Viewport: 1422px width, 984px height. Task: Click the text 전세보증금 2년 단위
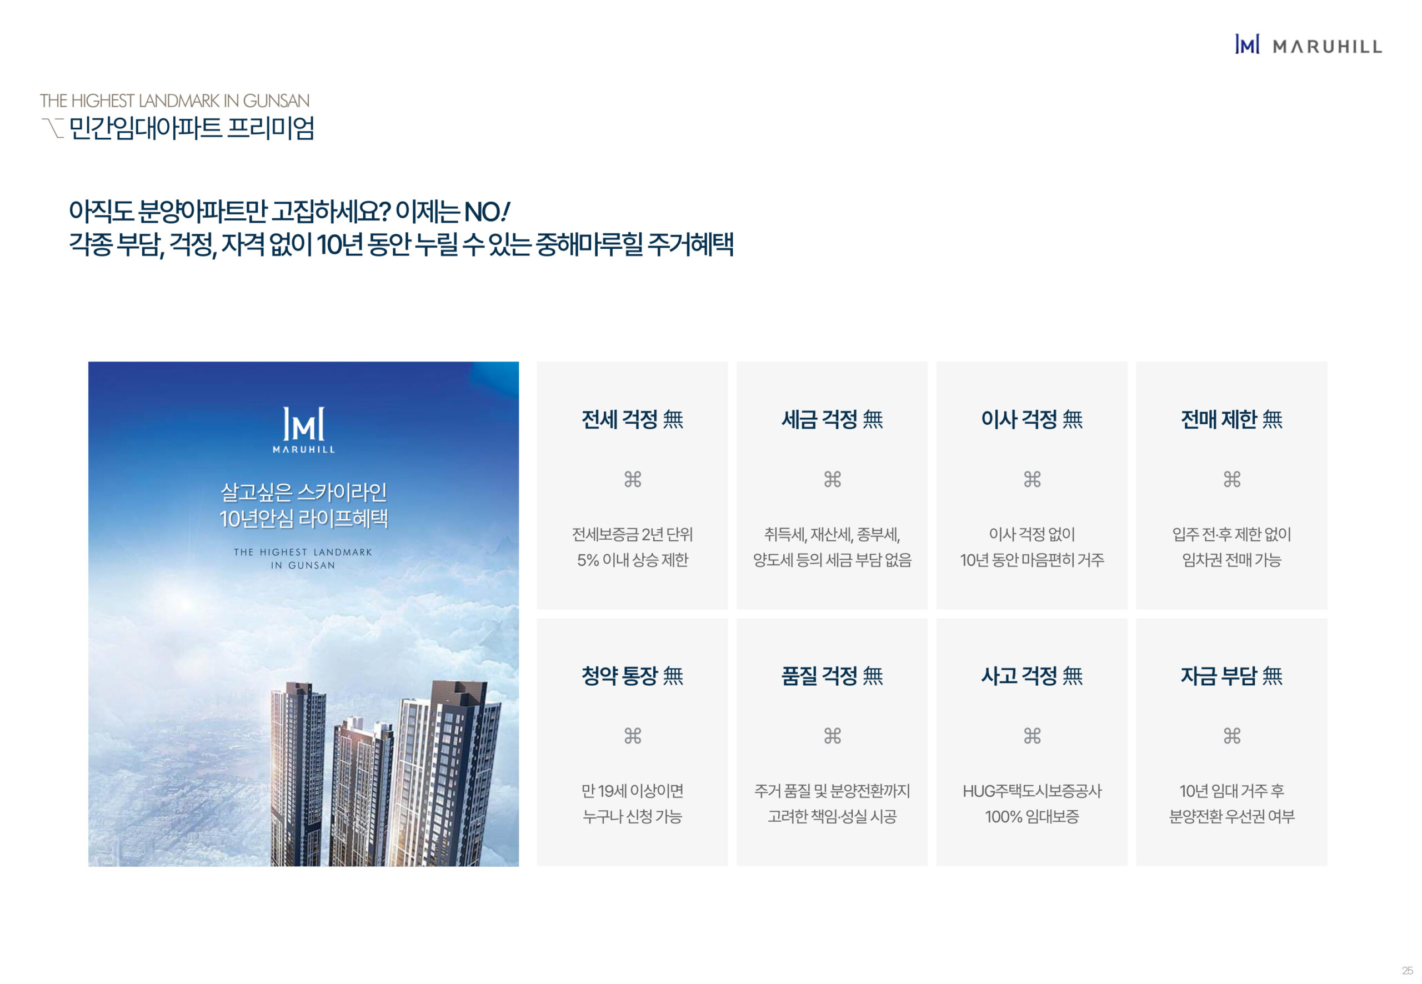pyautogui.click(x=632, y=534)
